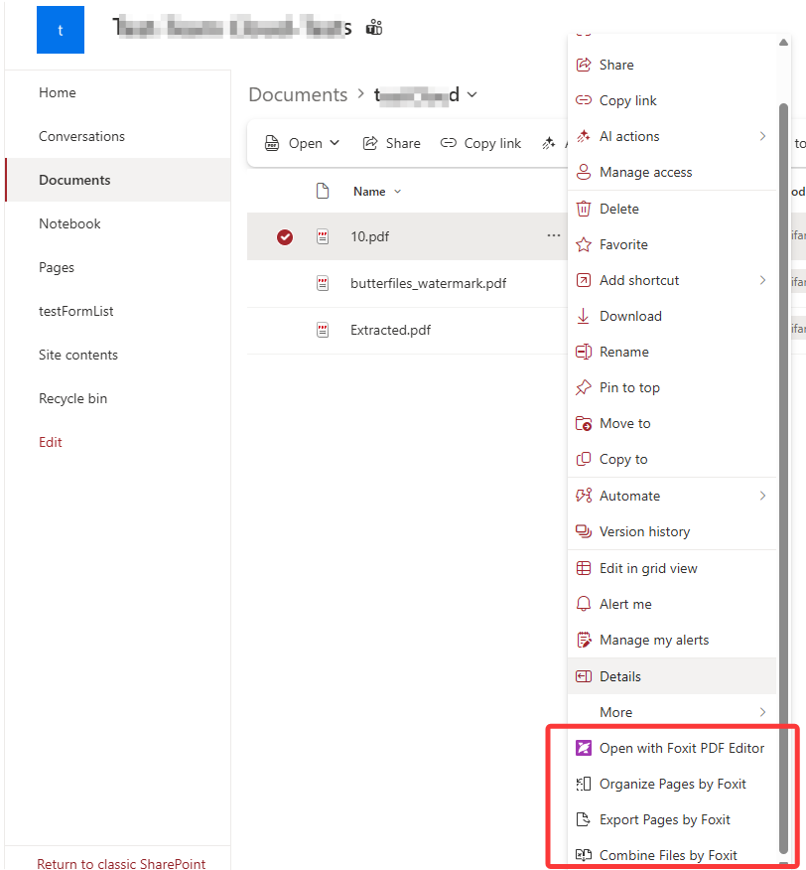
Task: Click the purple Foxit PDF Editor icon
Action: tap(583, 748)
